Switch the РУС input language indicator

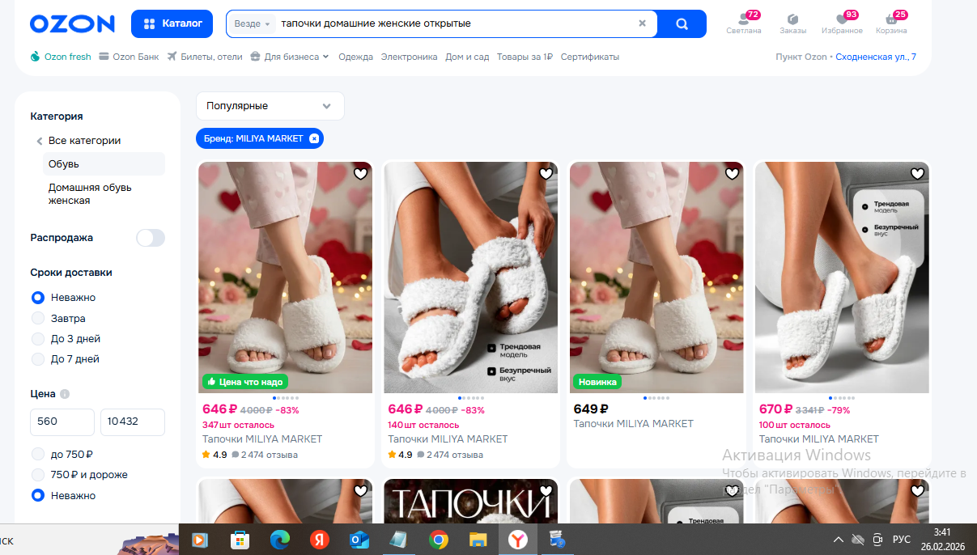pos(902,540)
